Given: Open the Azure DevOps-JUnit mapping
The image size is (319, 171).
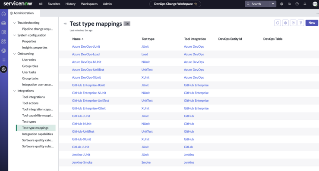Looking at the screenshot, I should point(86,46).
